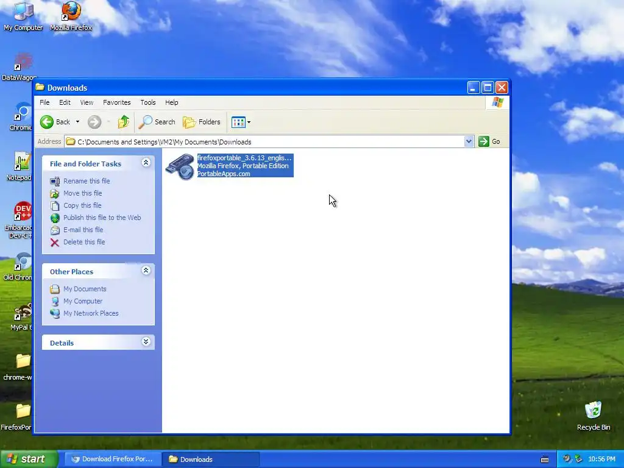
Task: Click Move this file
Action: [x=83, y=193]
